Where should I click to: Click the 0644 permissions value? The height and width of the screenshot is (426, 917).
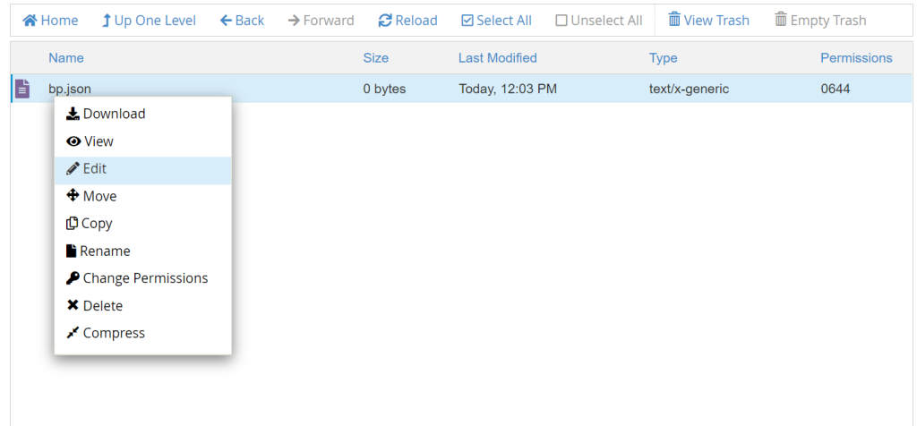836,89
